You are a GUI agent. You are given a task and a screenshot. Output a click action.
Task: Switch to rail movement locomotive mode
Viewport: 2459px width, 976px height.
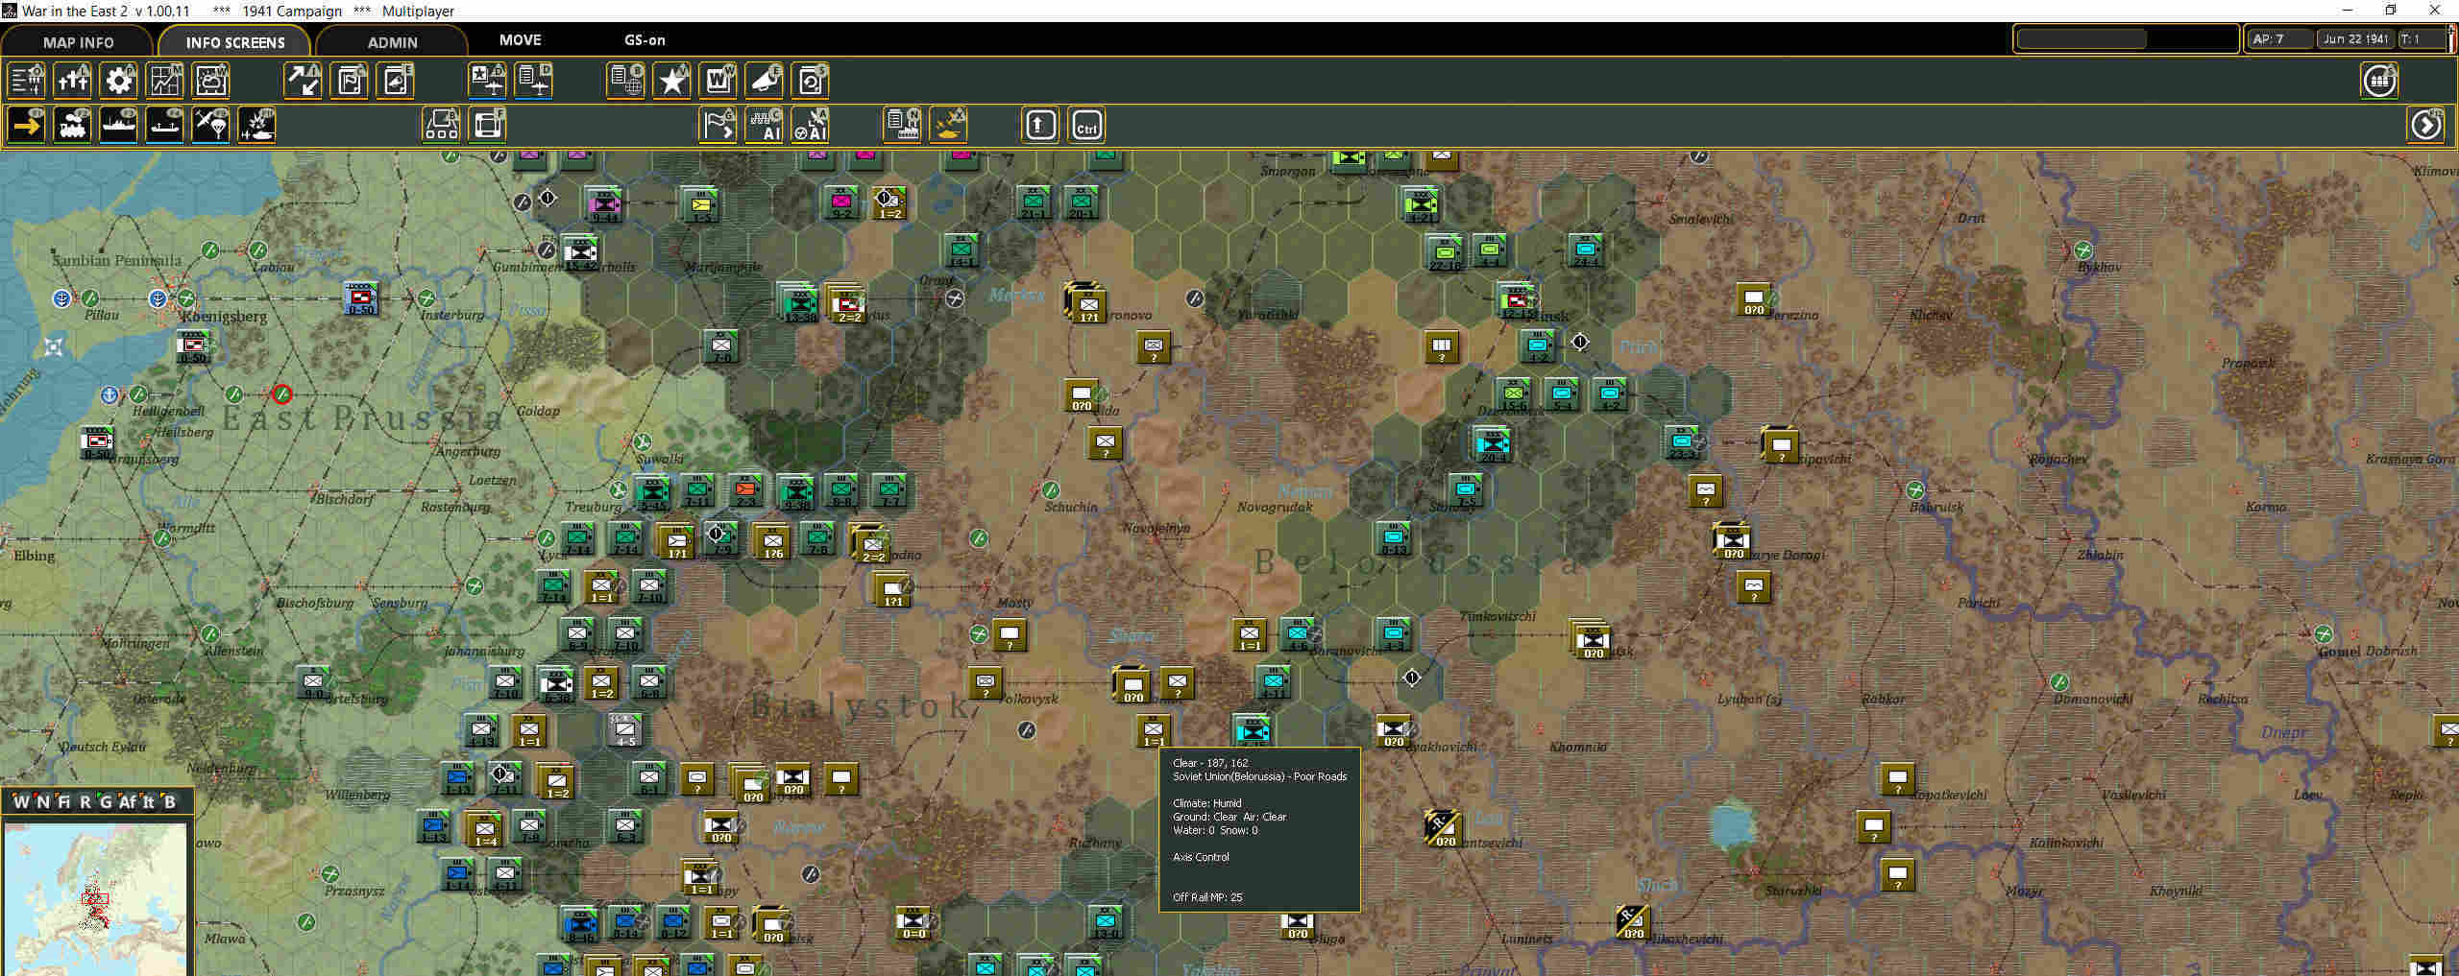pos(73,126)
